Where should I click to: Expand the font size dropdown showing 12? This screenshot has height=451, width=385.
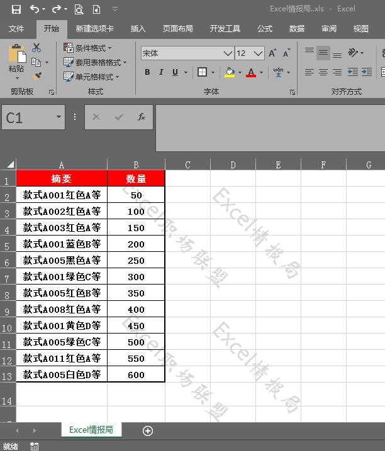tap(250, 53)
